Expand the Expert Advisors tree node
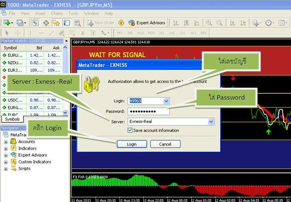This screenshot has height=202, width=291. tap(6, 155)
